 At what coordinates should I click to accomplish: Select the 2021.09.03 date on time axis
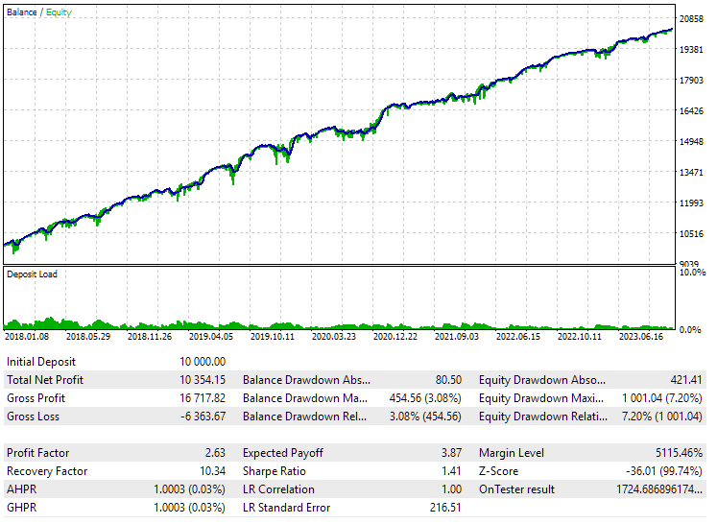coord(455,337)
